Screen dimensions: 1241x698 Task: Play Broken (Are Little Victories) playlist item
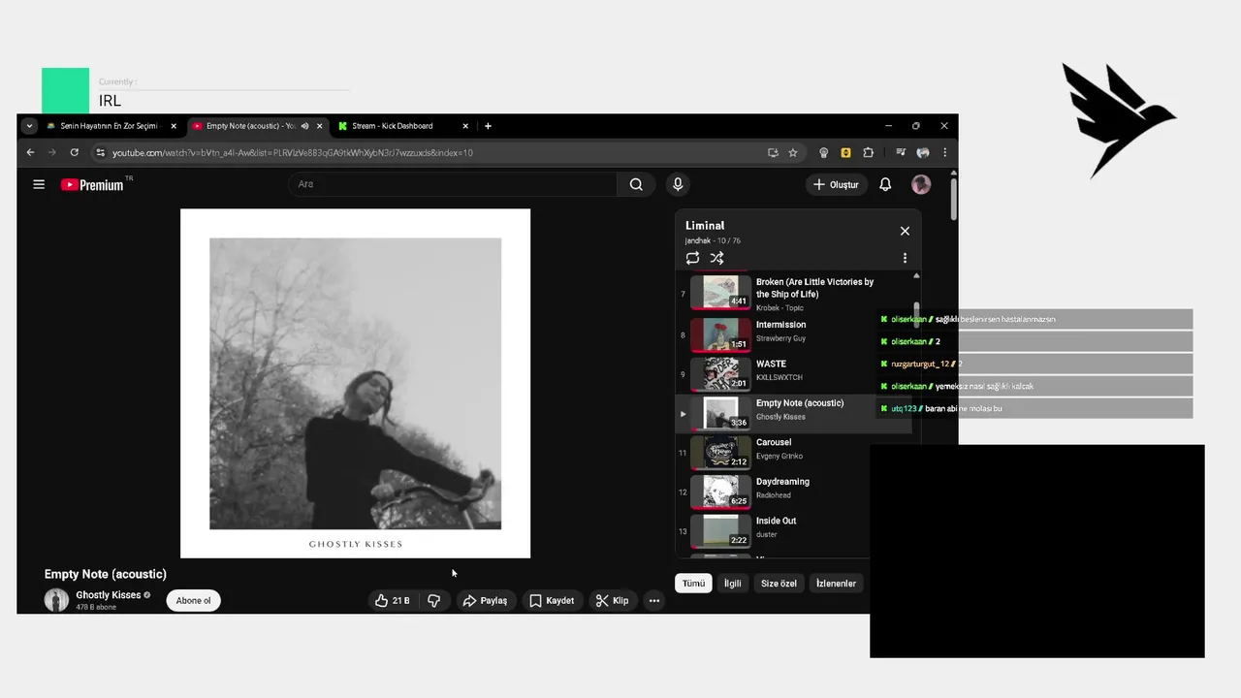(794, 293)
